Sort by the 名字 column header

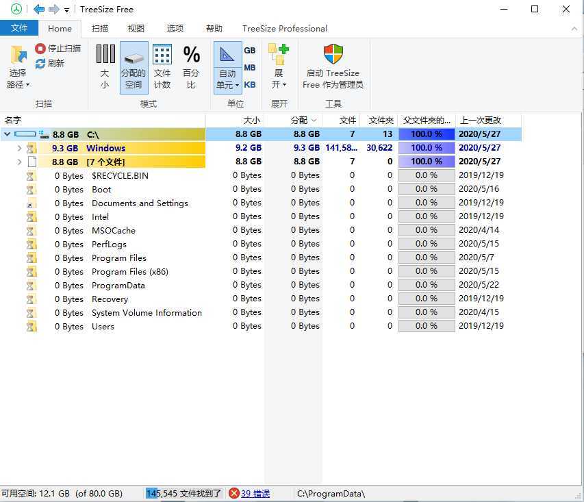(x=103, y=121)
